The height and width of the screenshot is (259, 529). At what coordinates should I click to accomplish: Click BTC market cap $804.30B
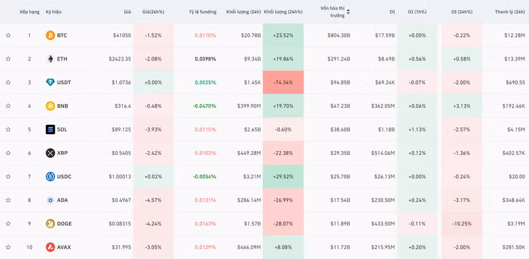[x=339, y=35]
